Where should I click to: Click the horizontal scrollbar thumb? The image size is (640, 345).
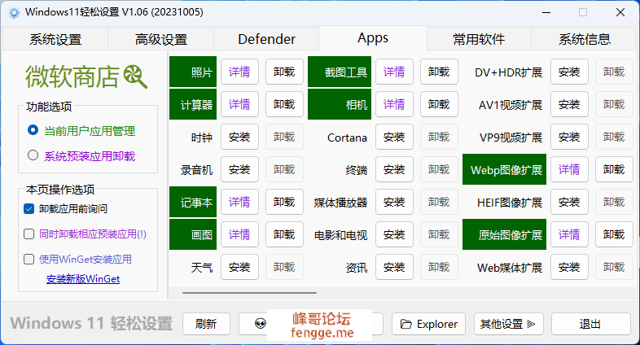coord(249,292)
